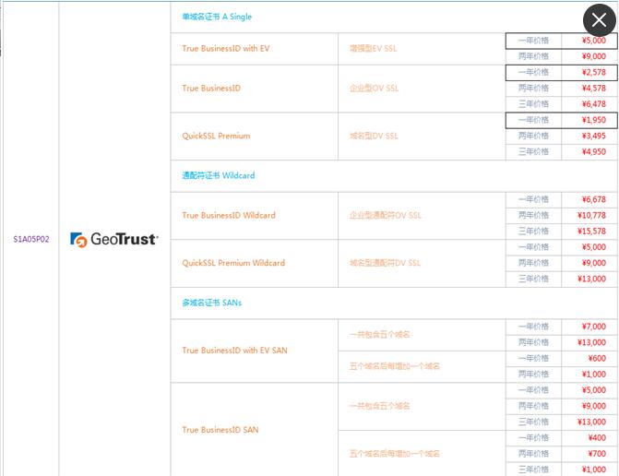The image size is (619, 476).
Task: Click 三年价格 label beside ¥4,950
Action: coord(533,151)
